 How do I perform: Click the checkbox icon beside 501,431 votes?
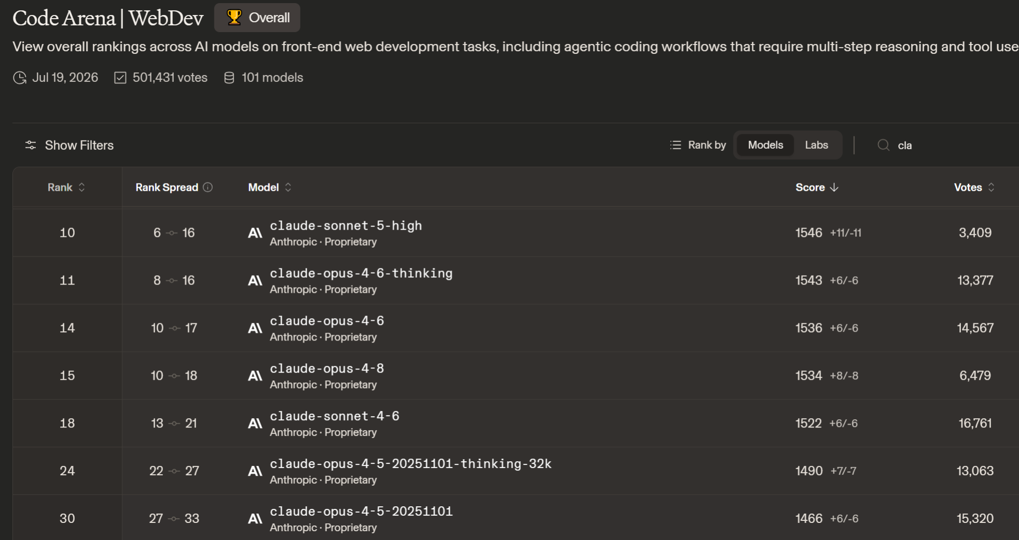click(x=120, y=78)
